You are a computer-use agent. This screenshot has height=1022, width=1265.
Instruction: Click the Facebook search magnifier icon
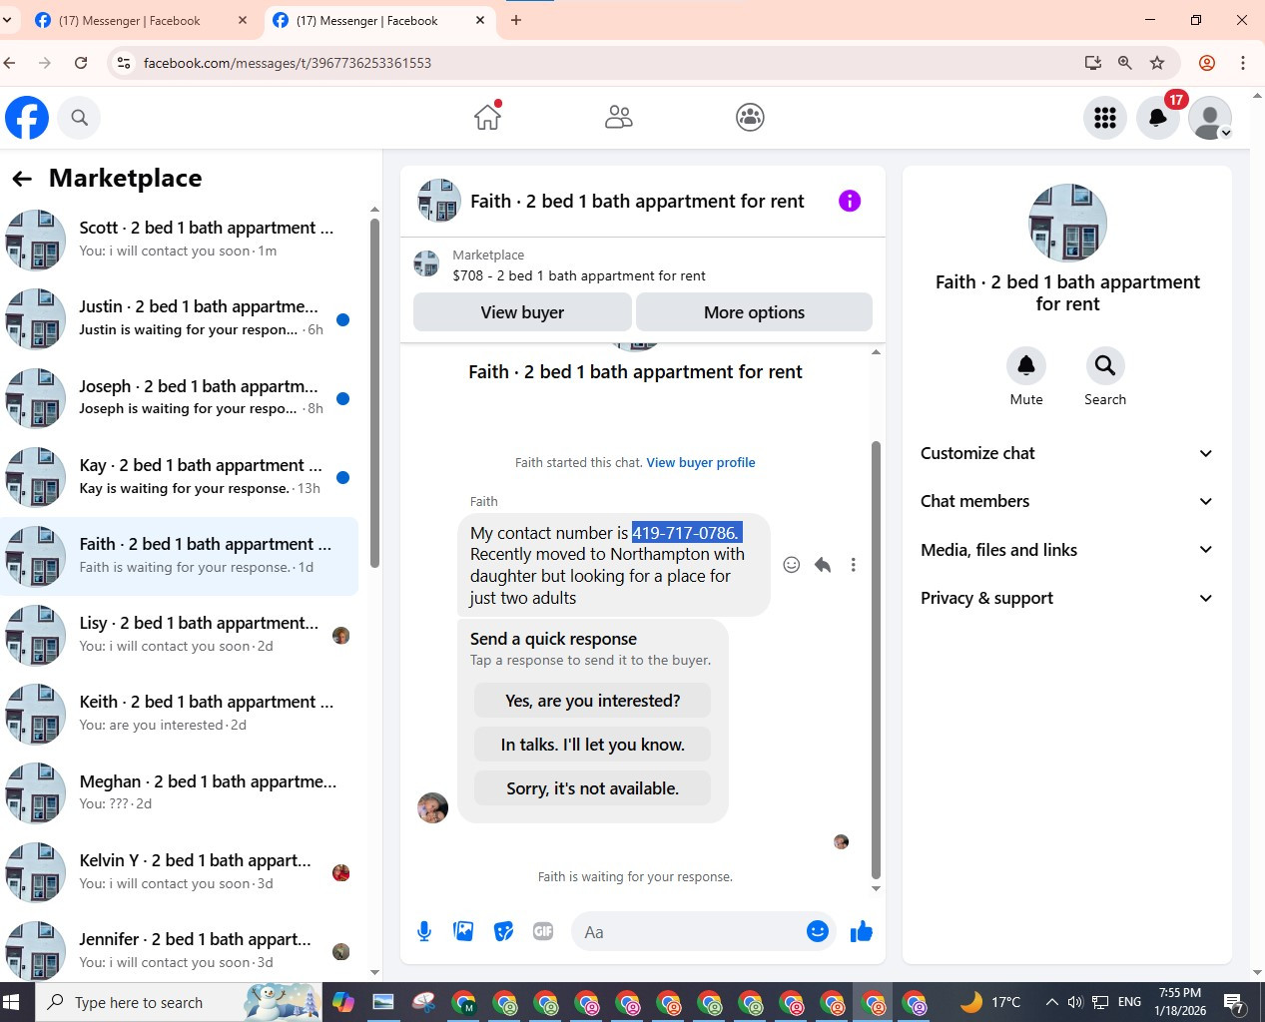[x=79, y=118]
